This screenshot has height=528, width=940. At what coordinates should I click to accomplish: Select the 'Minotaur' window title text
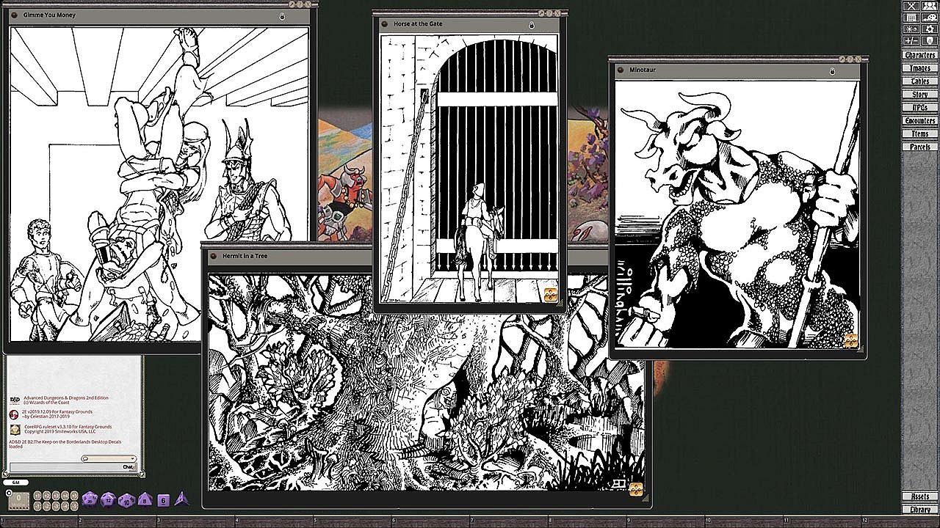click(x=643, y=70)
